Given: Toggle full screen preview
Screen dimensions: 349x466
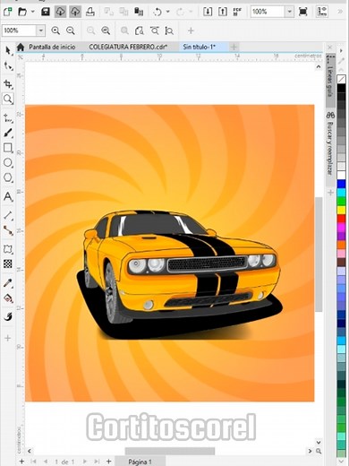Looking at the screenshot, I should pyautogui.click(x=303, y=12).
